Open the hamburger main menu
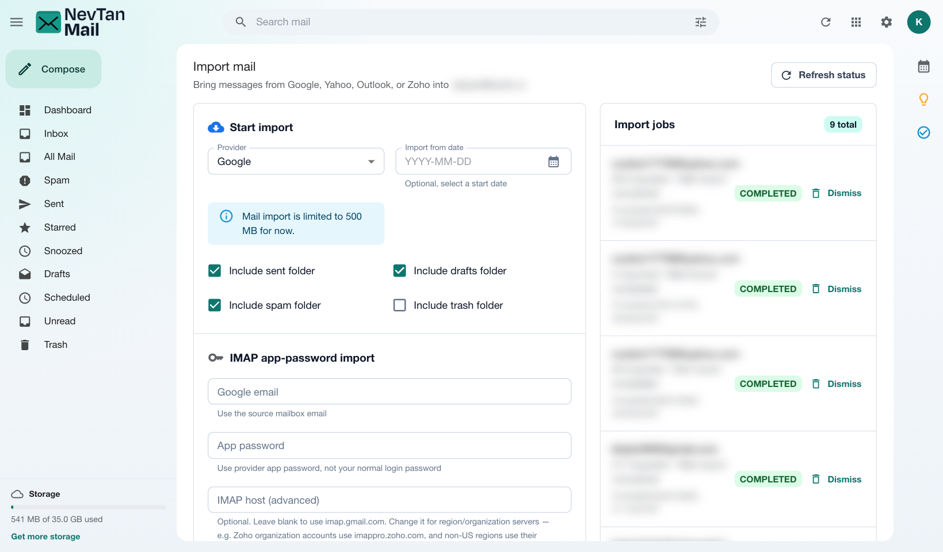943x552 pixels. click(x=17, y=22)
